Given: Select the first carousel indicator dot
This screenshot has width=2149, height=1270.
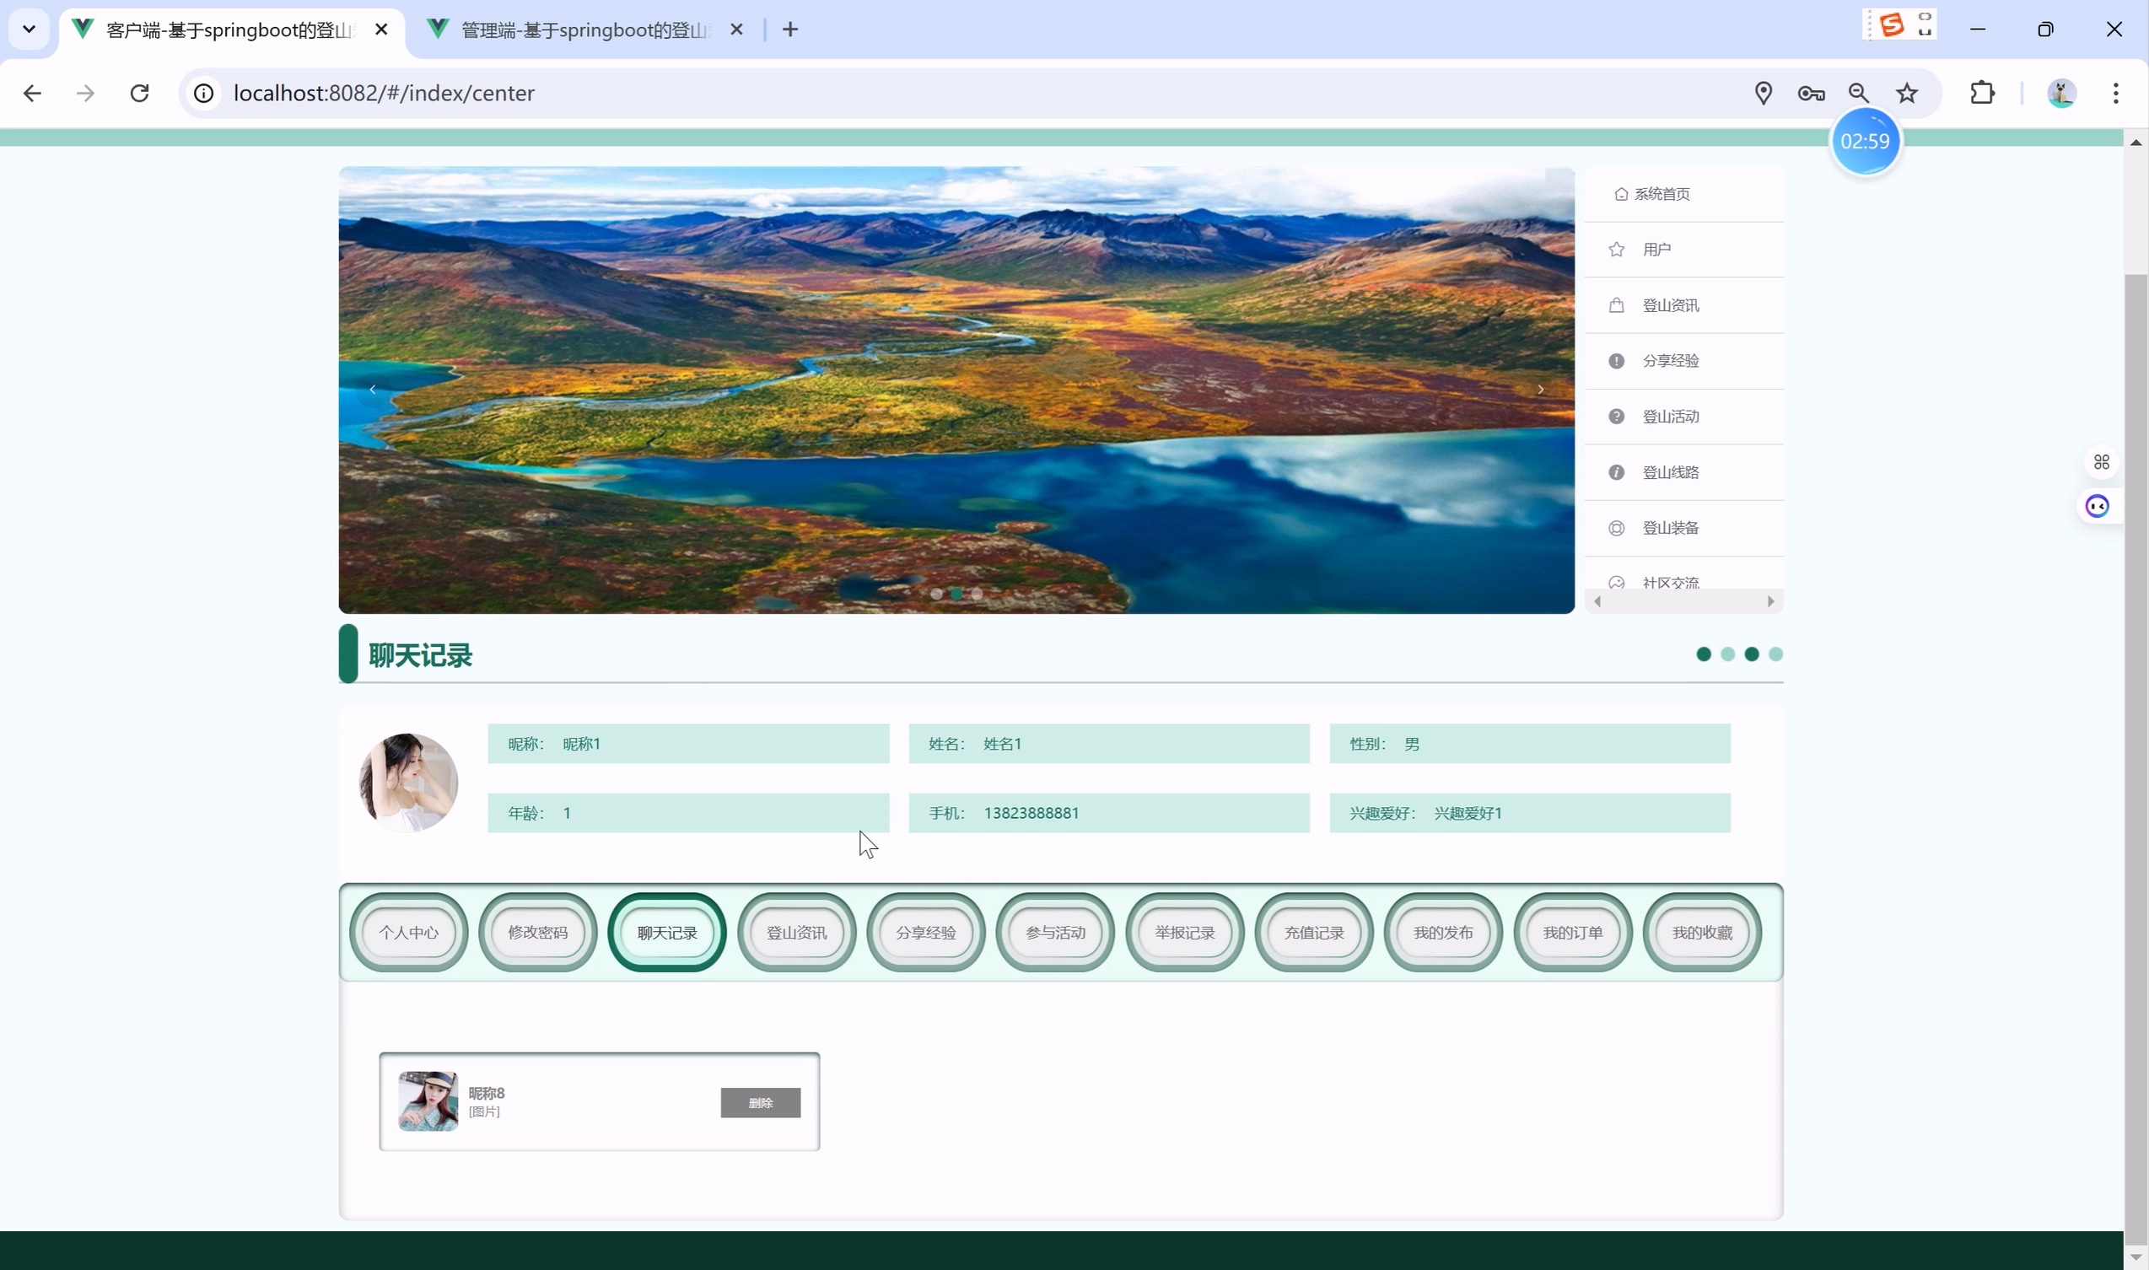Looking at the screenshot, I should click(936, 594).
